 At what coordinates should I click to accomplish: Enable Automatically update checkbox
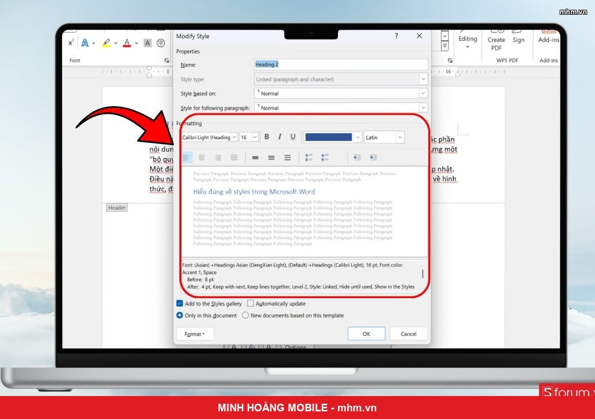click(x=250, y=304)
